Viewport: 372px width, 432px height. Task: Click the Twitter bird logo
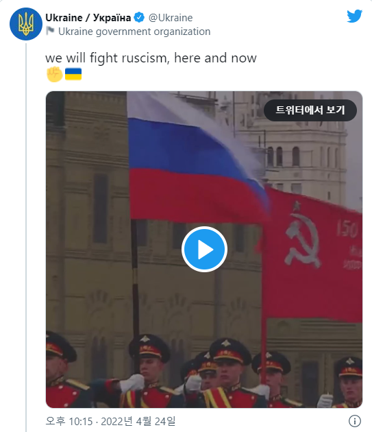point(354,16)
